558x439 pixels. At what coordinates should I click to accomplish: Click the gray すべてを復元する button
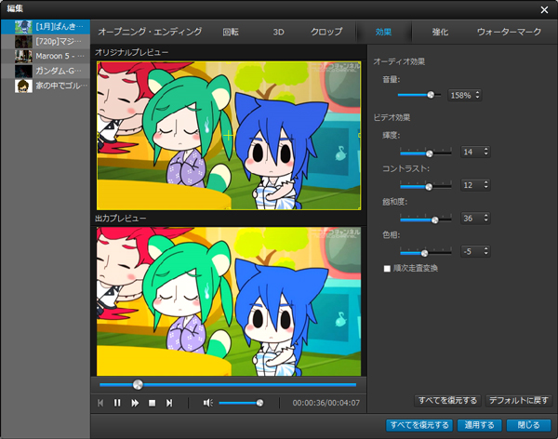447,400
